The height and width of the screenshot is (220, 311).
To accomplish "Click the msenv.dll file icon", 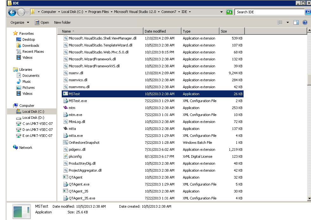I will point(66,73).
